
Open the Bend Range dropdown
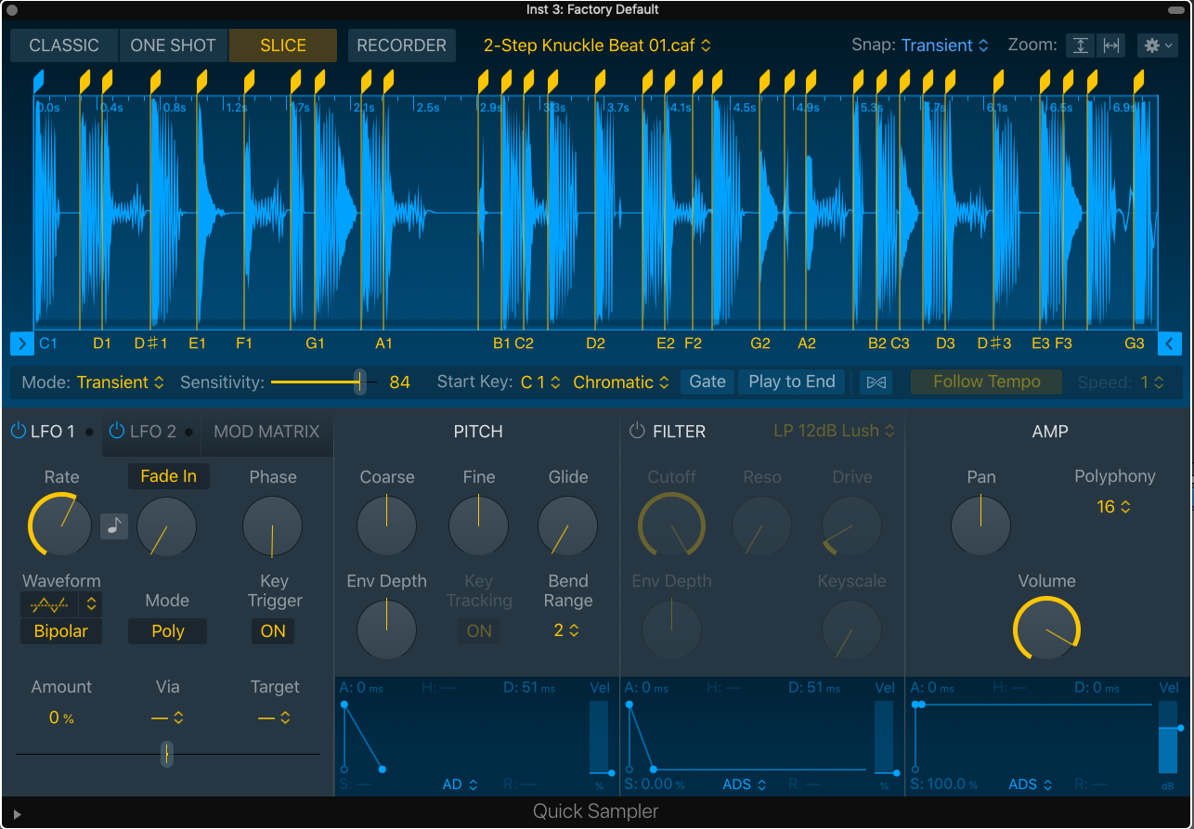(566, 630)
